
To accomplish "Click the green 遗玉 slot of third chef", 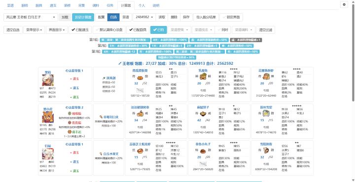I will (x=74, y=171).
